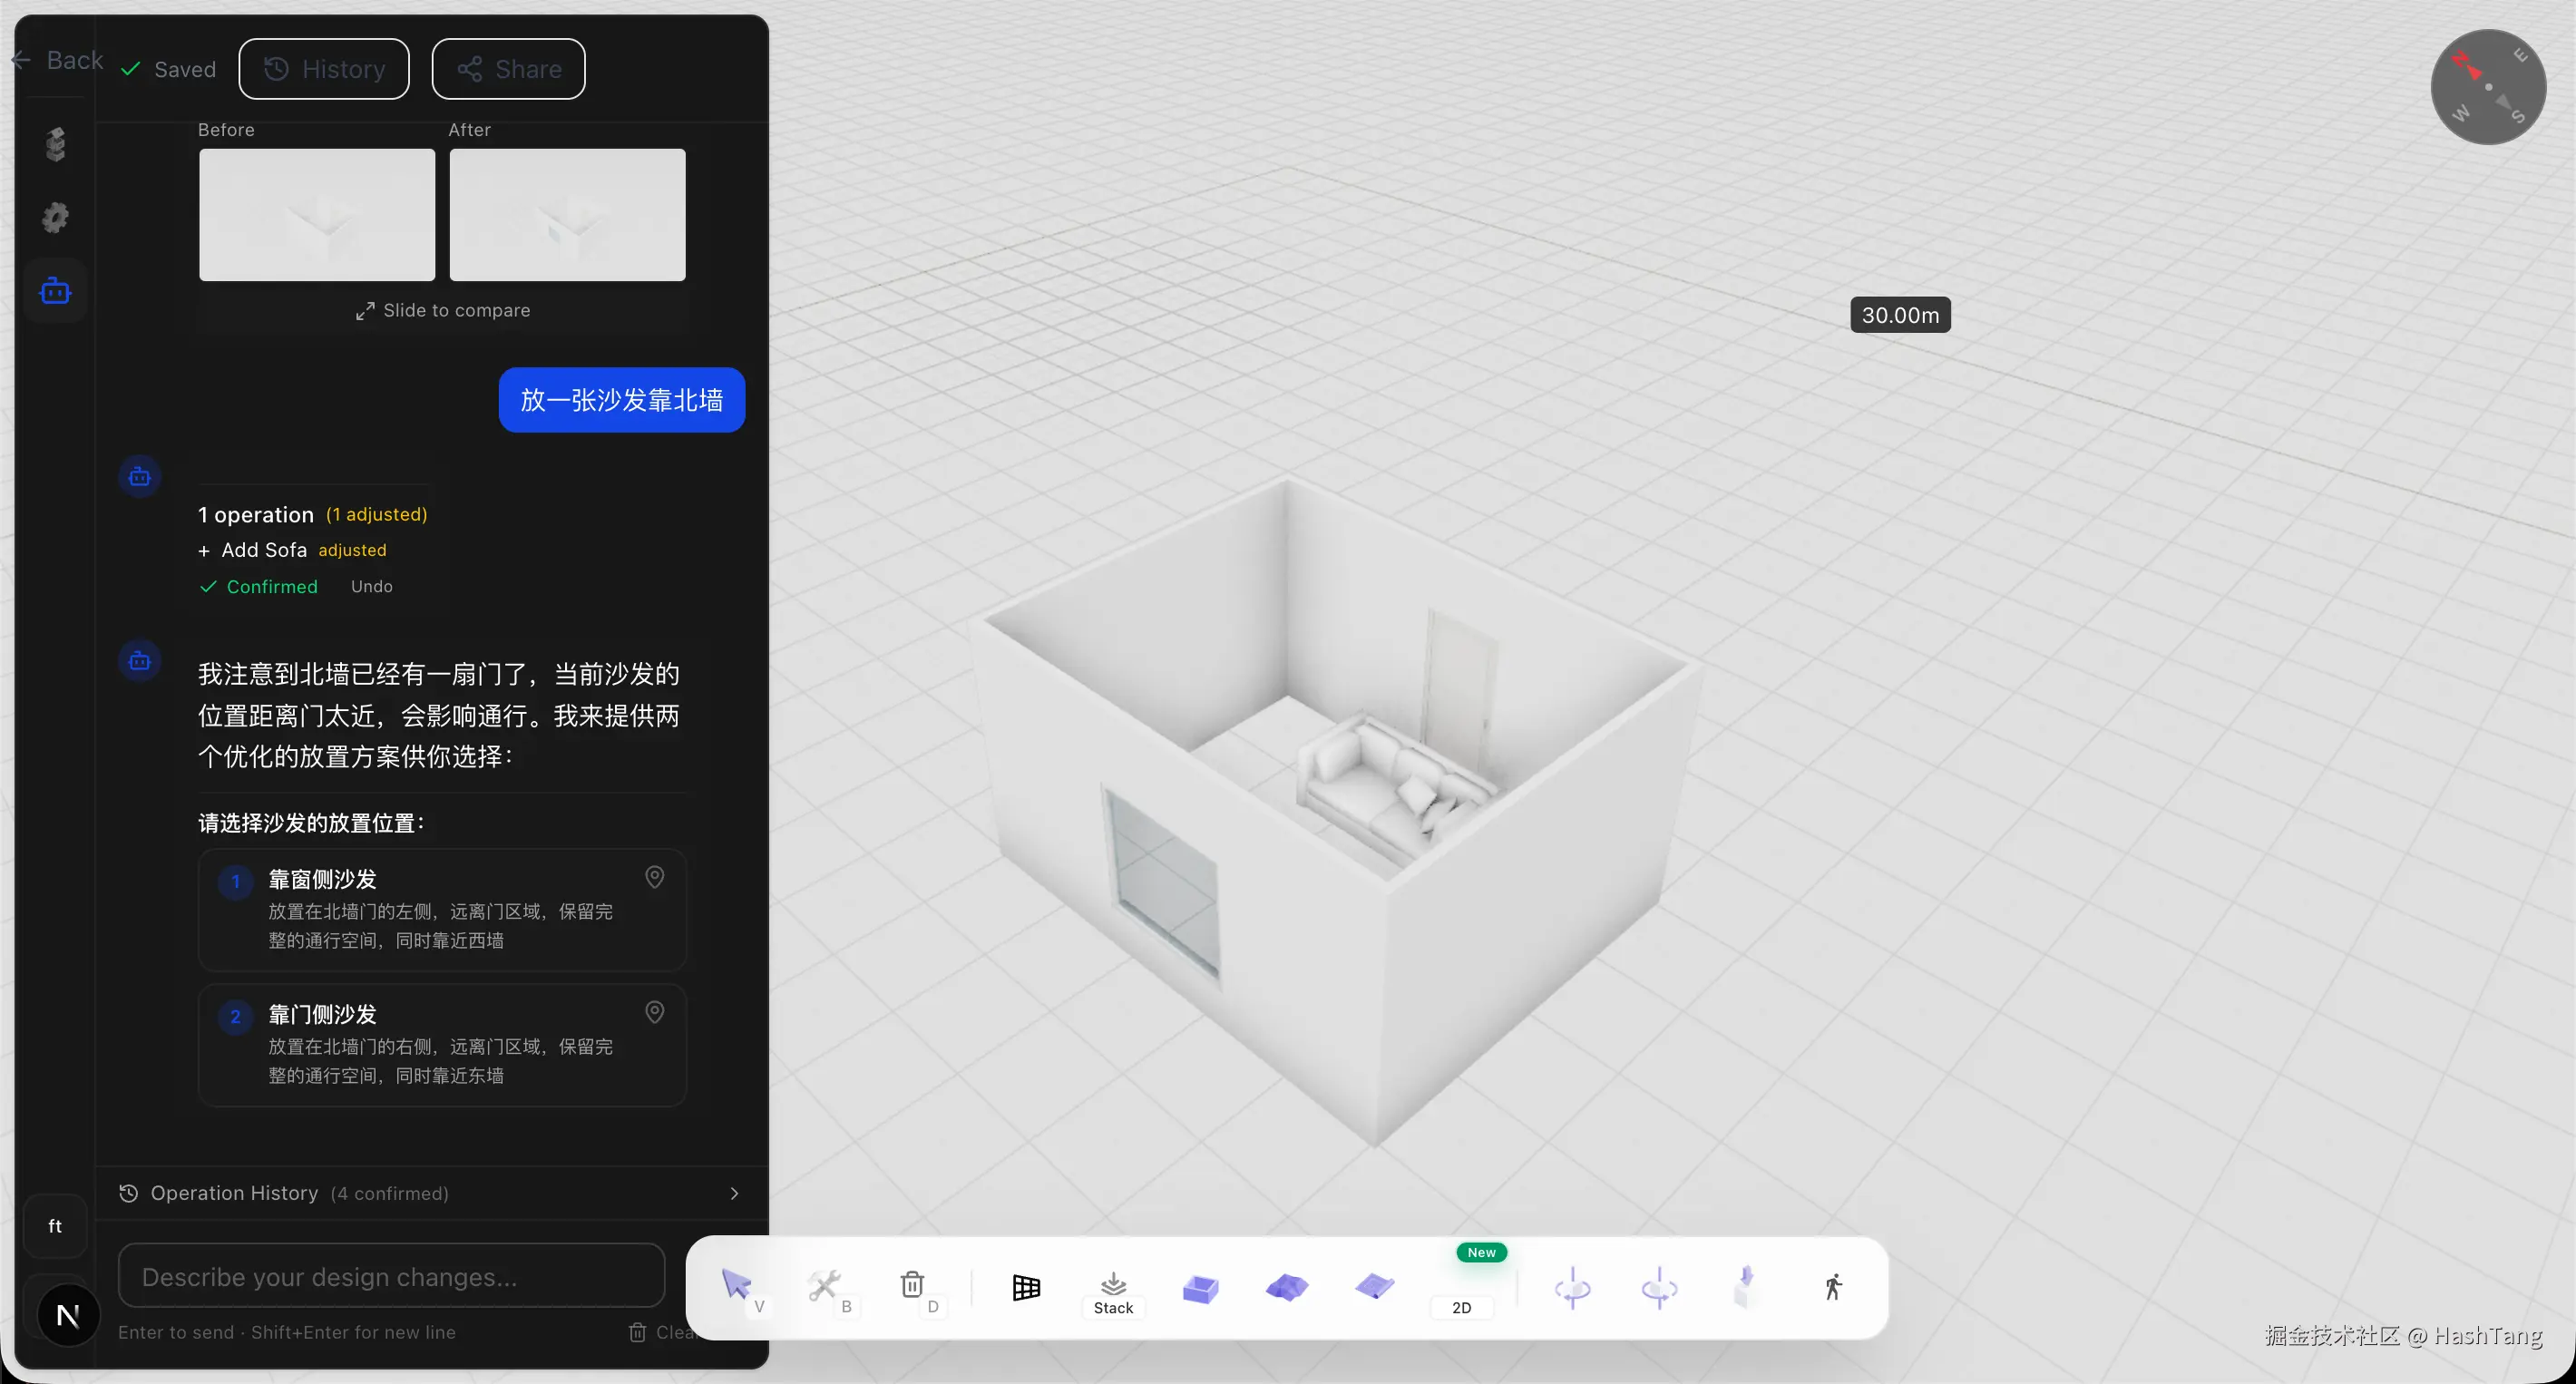
Task: Click the Share button
Action: pyautogui.click(x=508, y=69)
